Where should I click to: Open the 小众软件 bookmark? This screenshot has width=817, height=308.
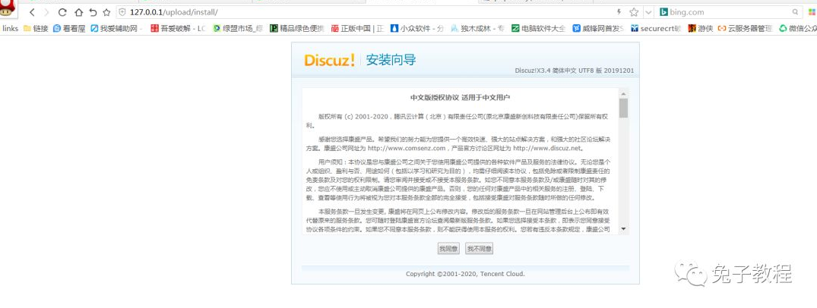pos(417,29)
